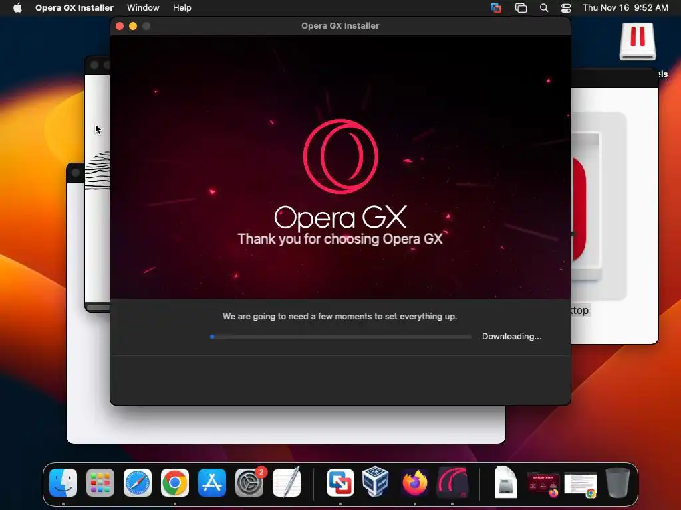Launch Google Chrome from the Dock

tap(175, 483)
